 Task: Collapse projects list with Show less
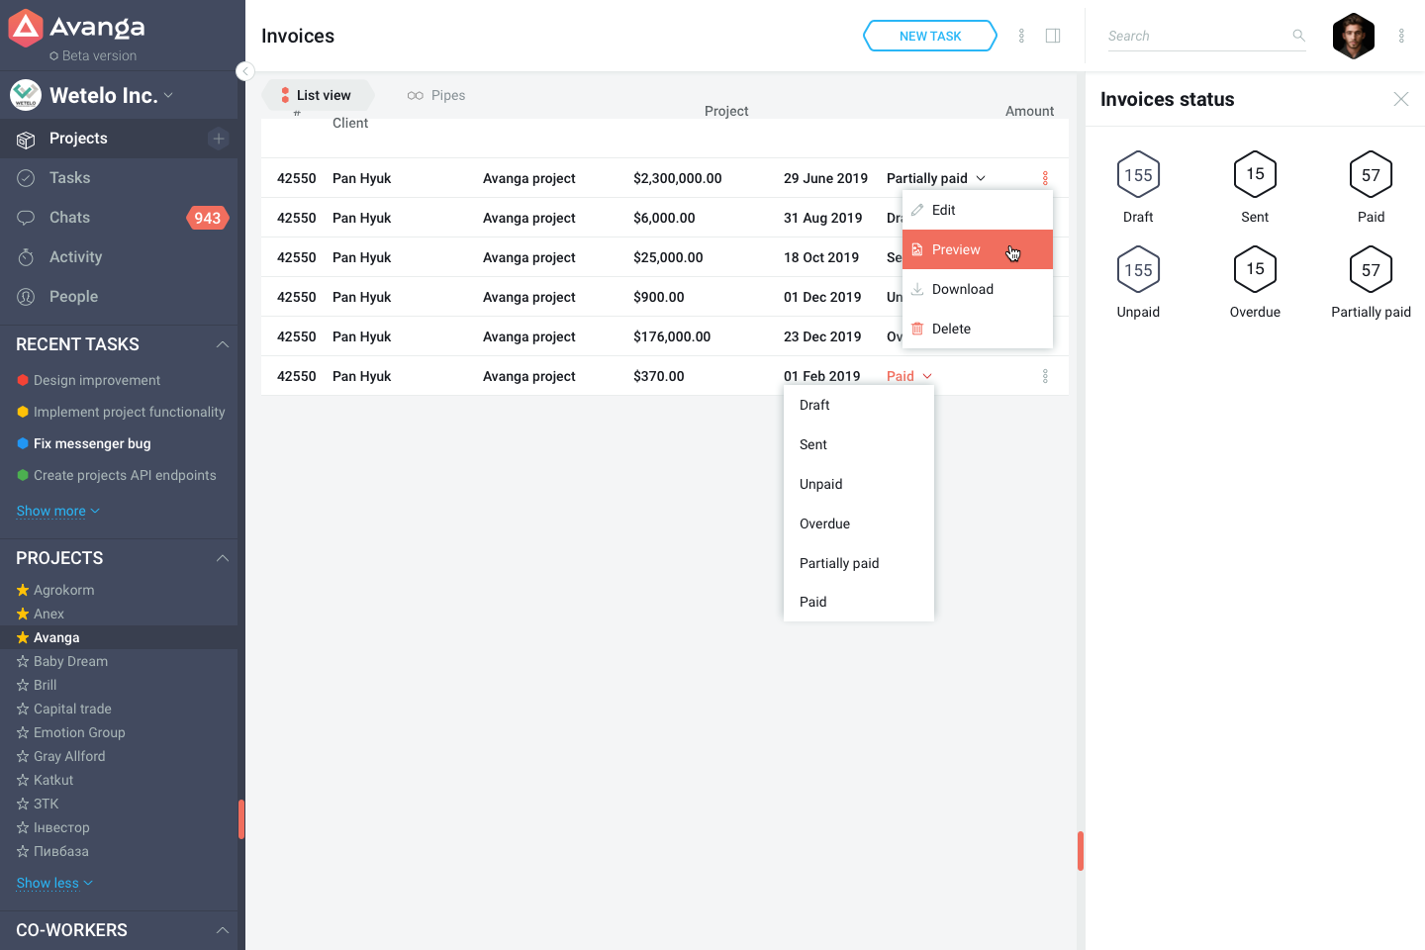pos(54,883)
